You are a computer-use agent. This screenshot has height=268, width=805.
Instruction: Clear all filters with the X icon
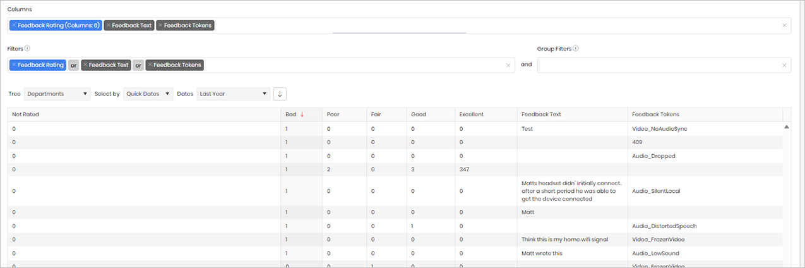click(x=508, y=64)
